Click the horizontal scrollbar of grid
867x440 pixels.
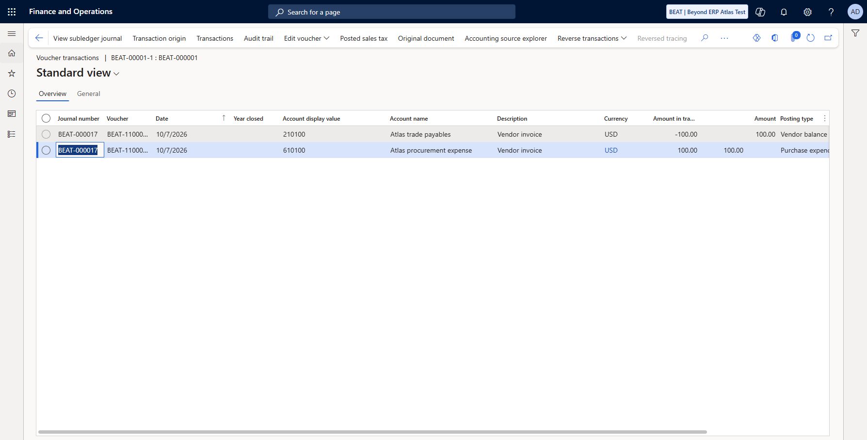(372, 432)
